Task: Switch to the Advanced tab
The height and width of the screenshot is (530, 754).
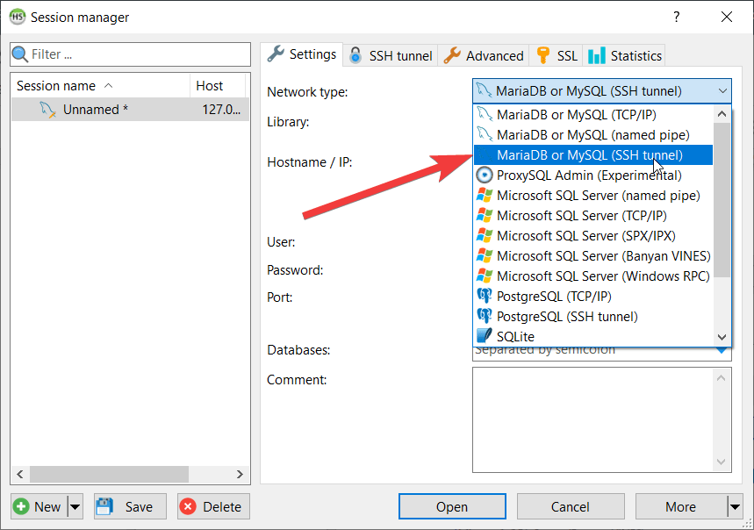Action: (484, 55)
